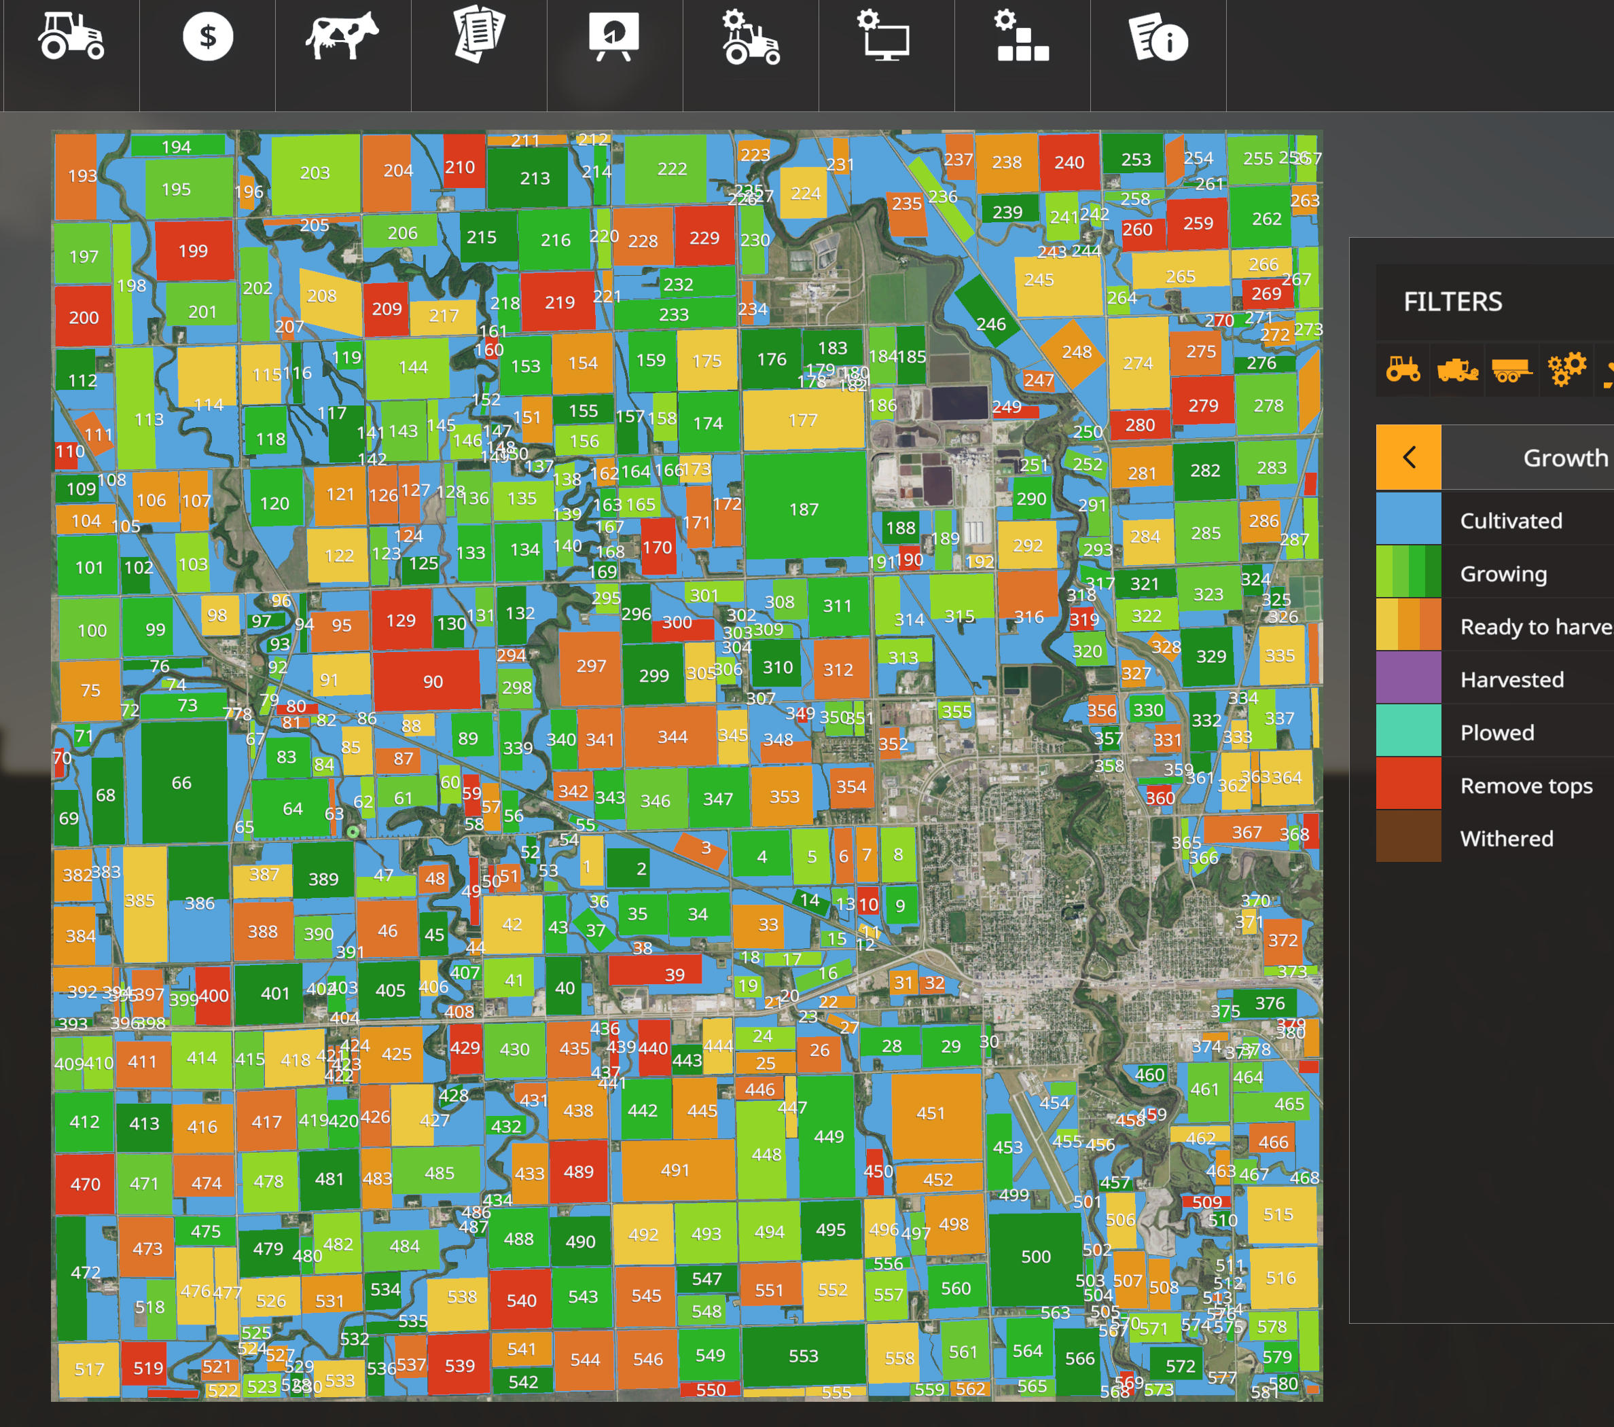Click the Growth filter title
This screenshot has width=1614, height=1427.
tap(1565, 458)
